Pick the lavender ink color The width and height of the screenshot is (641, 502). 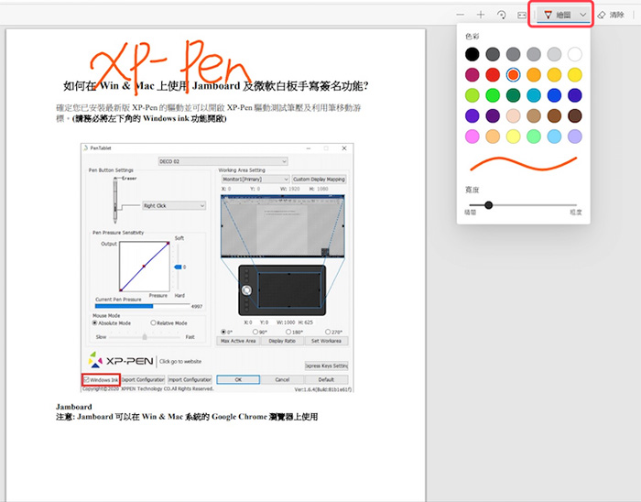click(575, 136)
